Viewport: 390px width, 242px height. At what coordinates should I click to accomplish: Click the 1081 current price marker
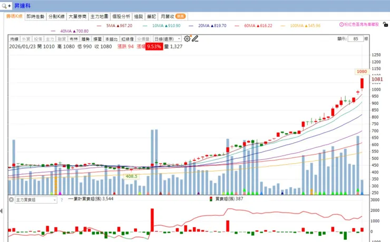(x=377, y=79)
